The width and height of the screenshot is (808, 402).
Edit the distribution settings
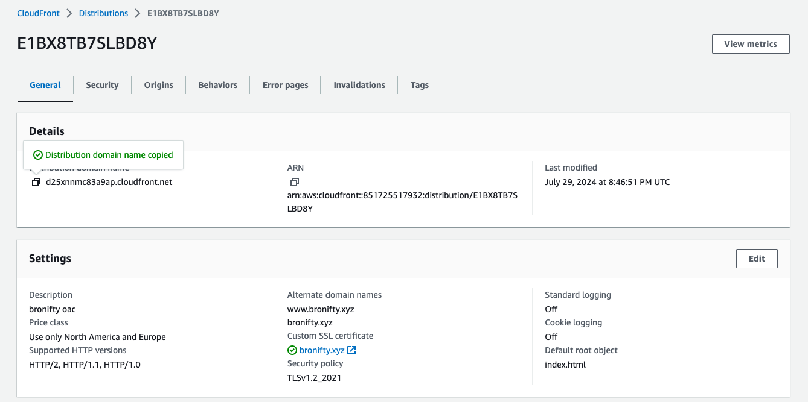[x=756, y=258]
